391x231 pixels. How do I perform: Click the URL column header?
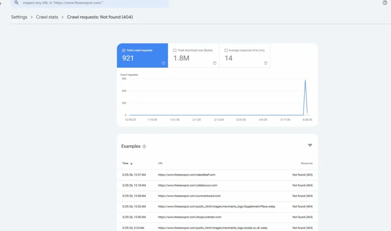160,163
